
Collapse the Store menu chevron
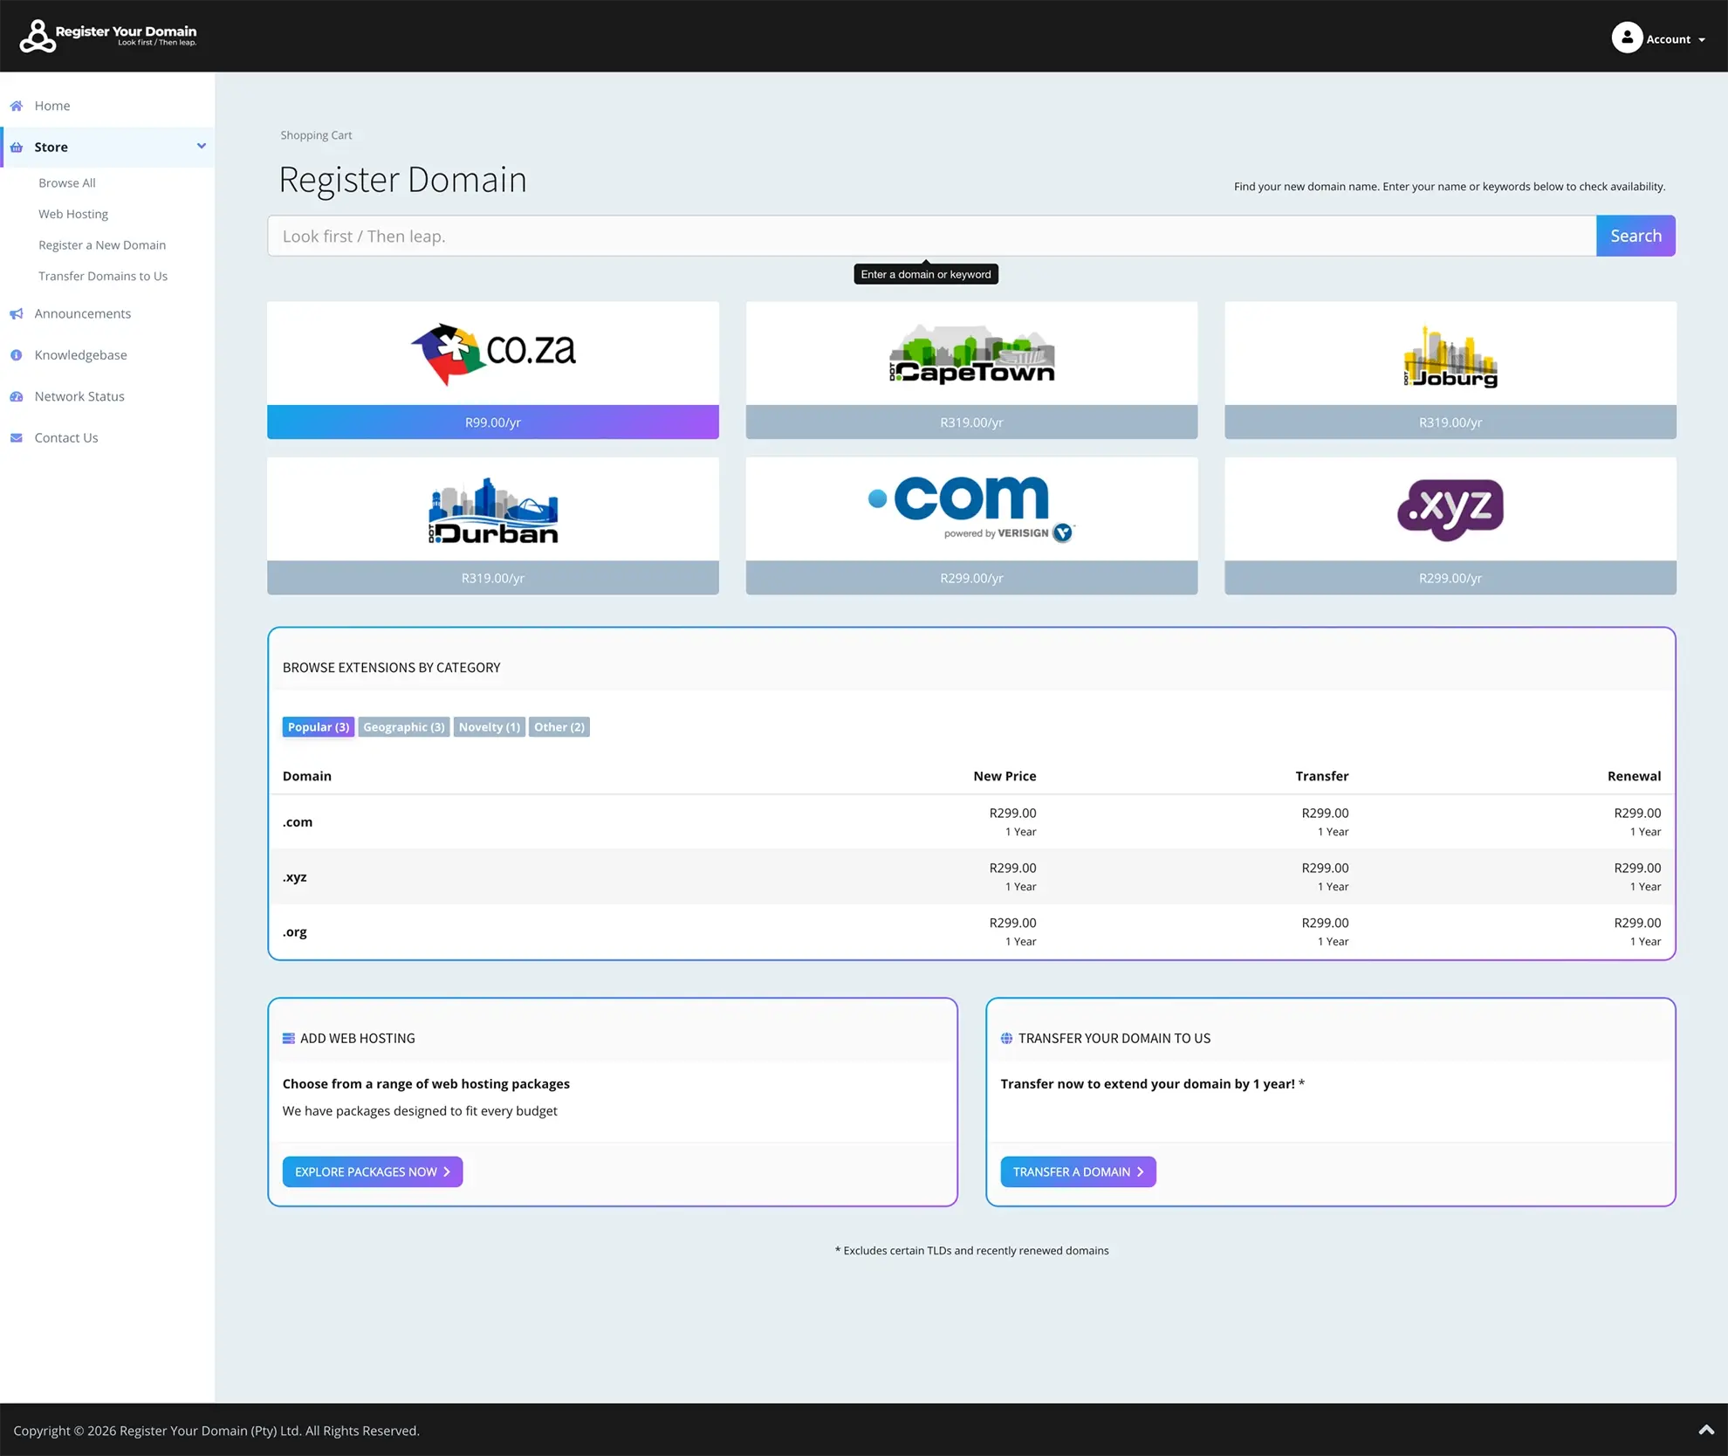click(x=202, y=146)
